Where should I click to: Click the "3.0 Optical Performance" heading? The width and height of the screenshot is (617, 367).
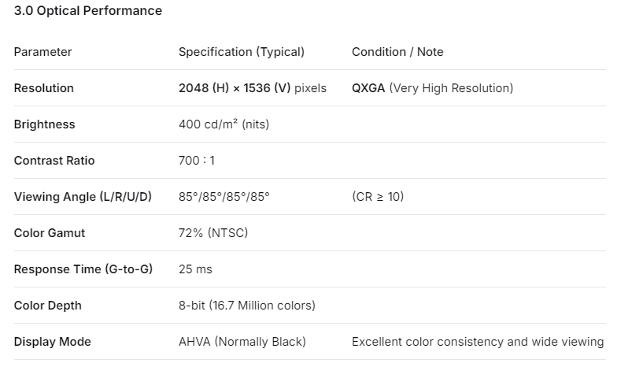click(x=88, y=11)
